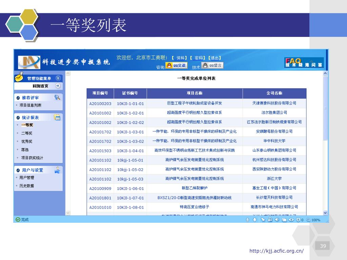Click the magnifier icon in 推荐评审 header

57,97
